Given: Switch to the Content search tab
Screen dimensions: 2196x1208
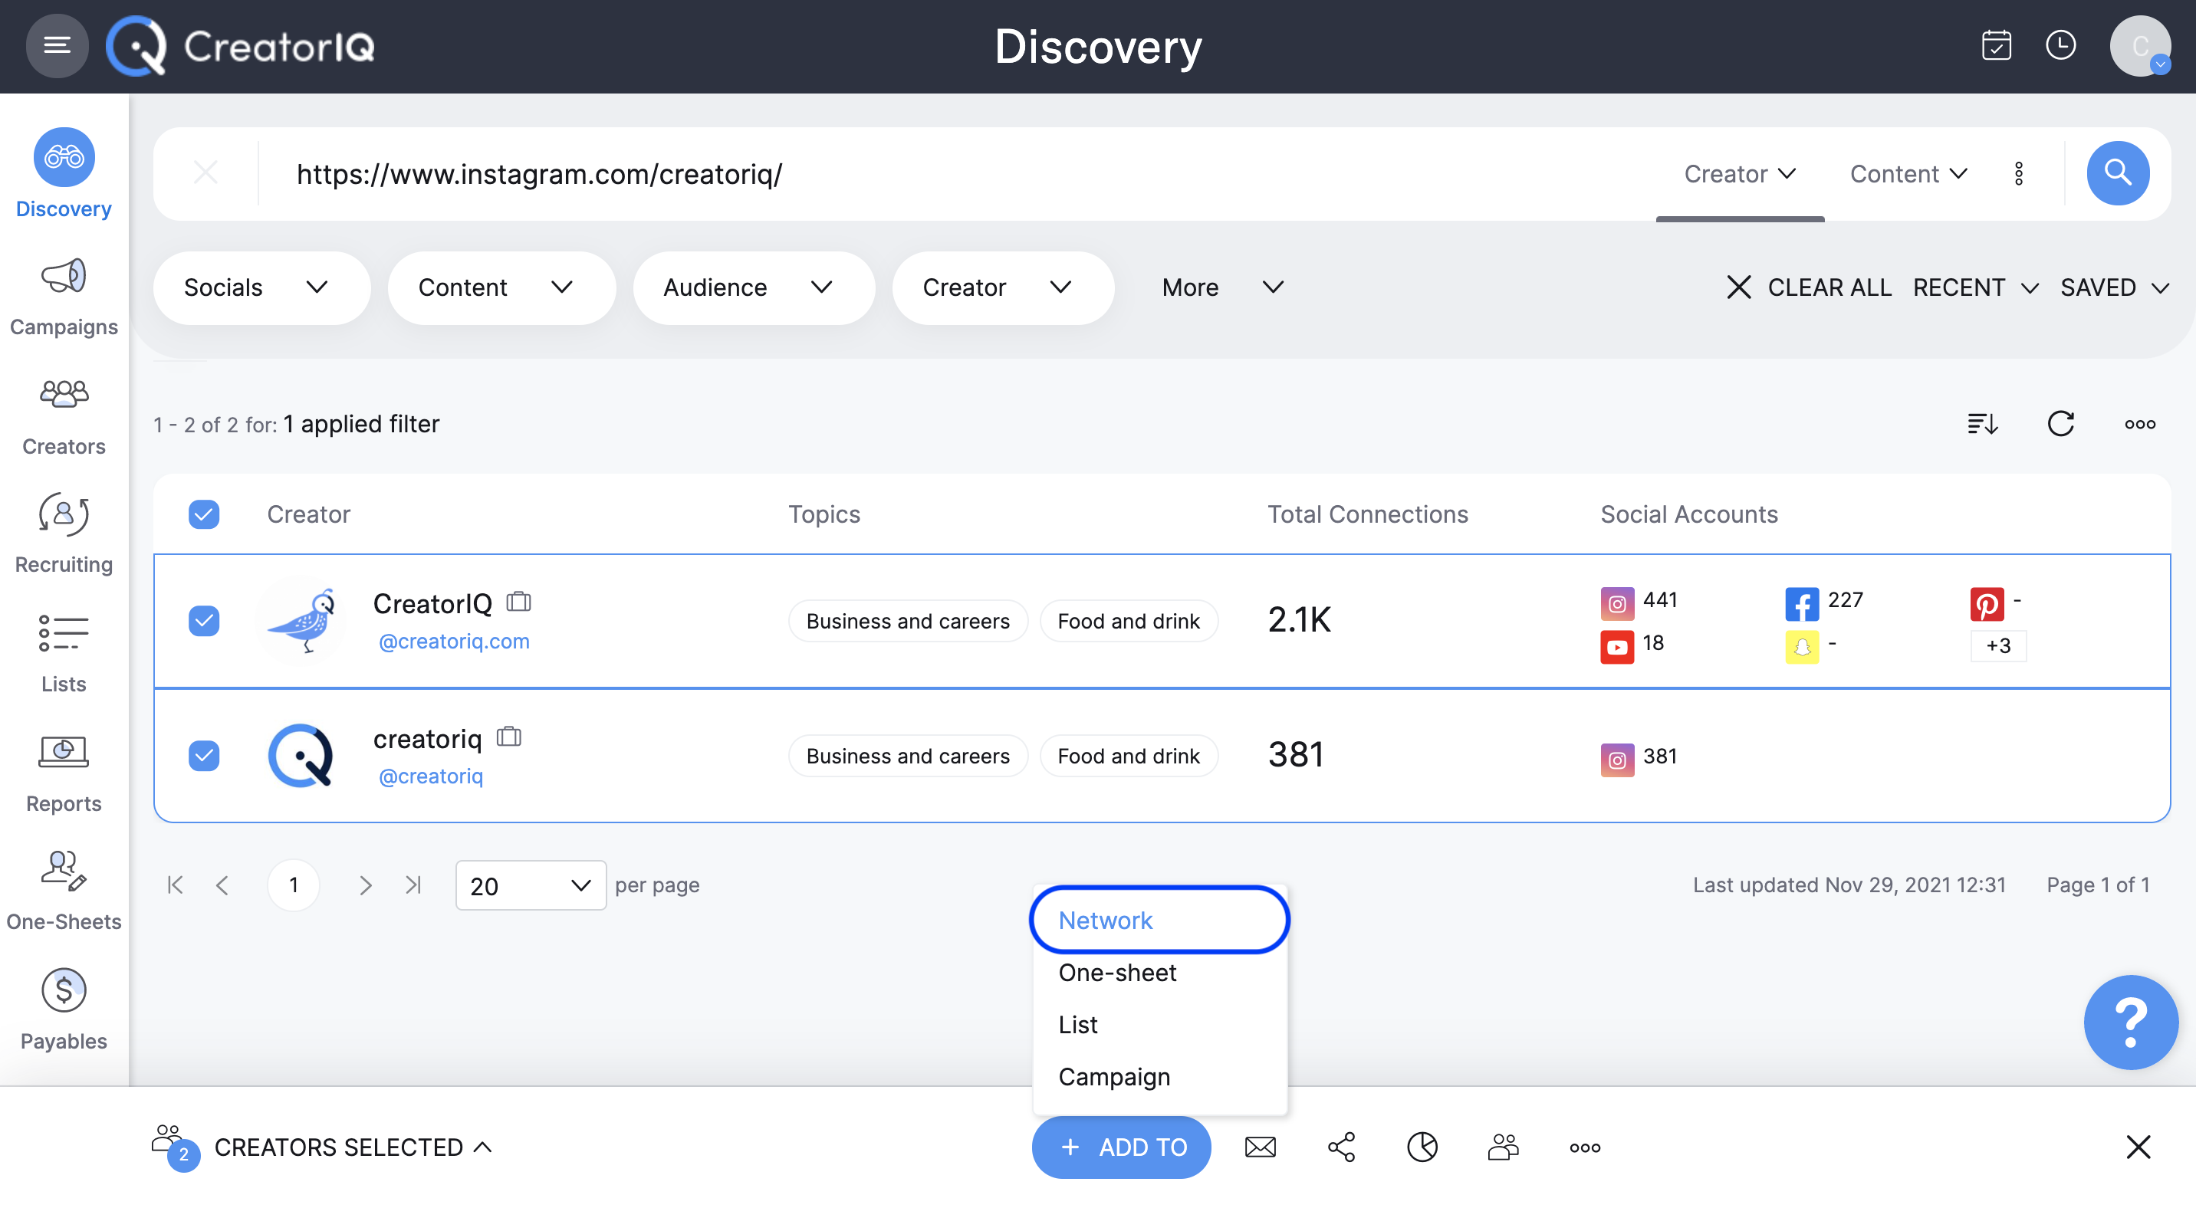Looking at the screenshot, I should click(x=1907, y=174).
